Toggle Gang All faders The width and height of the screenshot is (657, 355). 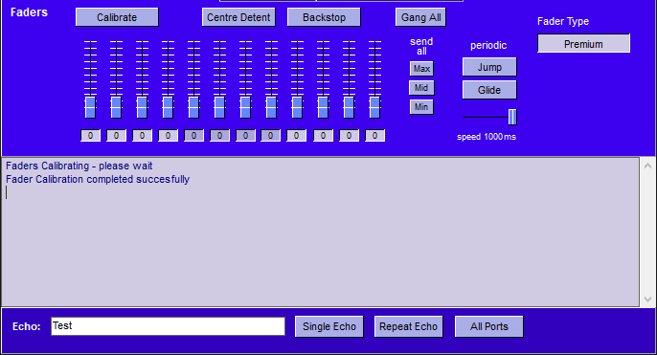tap(420, 17)
